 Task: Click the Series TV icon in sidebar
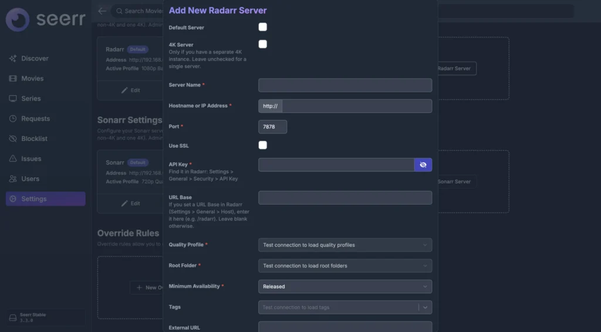(x=13, y=99)
